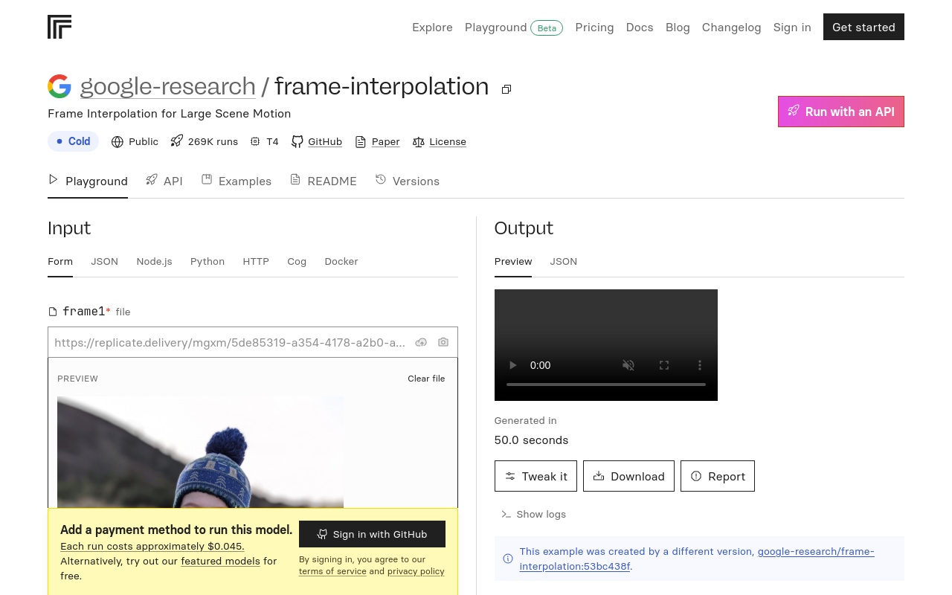The image size is (952, 595).
Task: Seek on the video progress bar
Action: (605, 385)
